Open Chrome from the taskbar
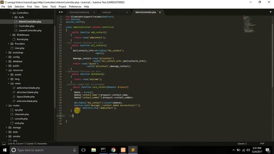Viewport: 274px width, 154px height. point(113,150)
